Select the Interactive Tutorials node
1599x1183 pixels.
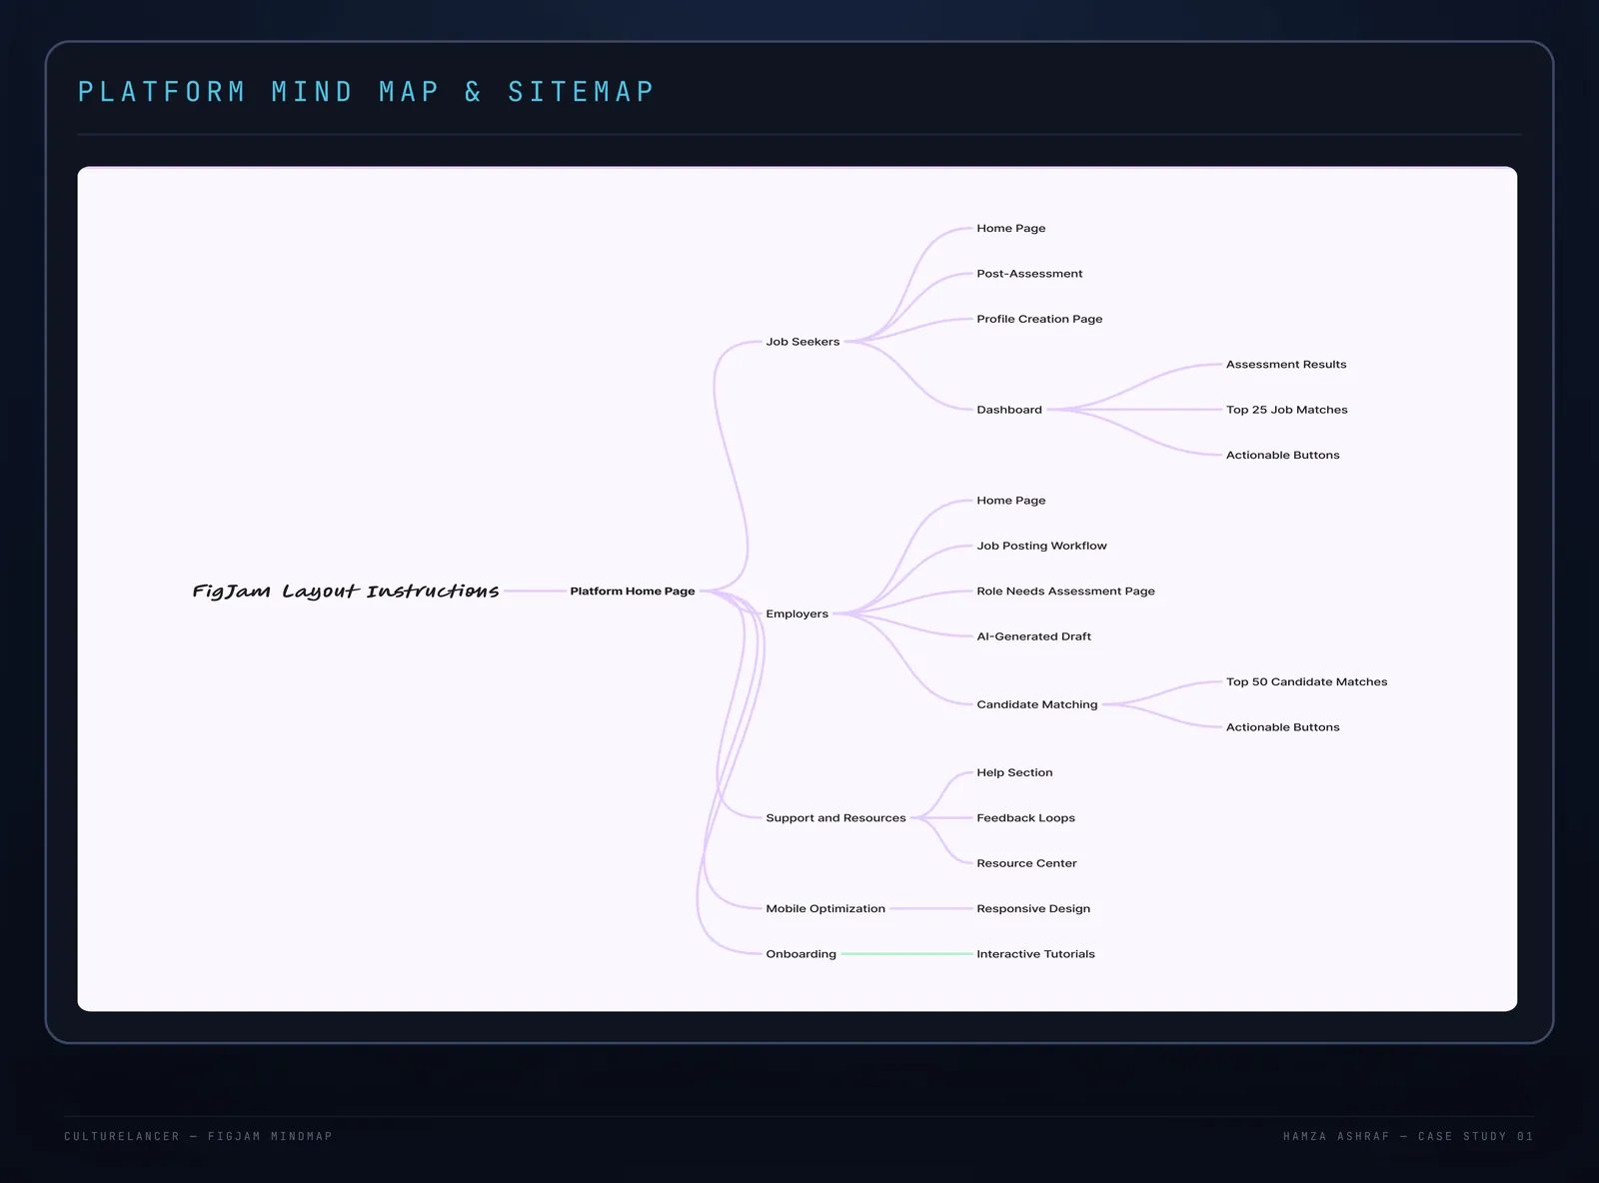click(x=1035, y=954)
